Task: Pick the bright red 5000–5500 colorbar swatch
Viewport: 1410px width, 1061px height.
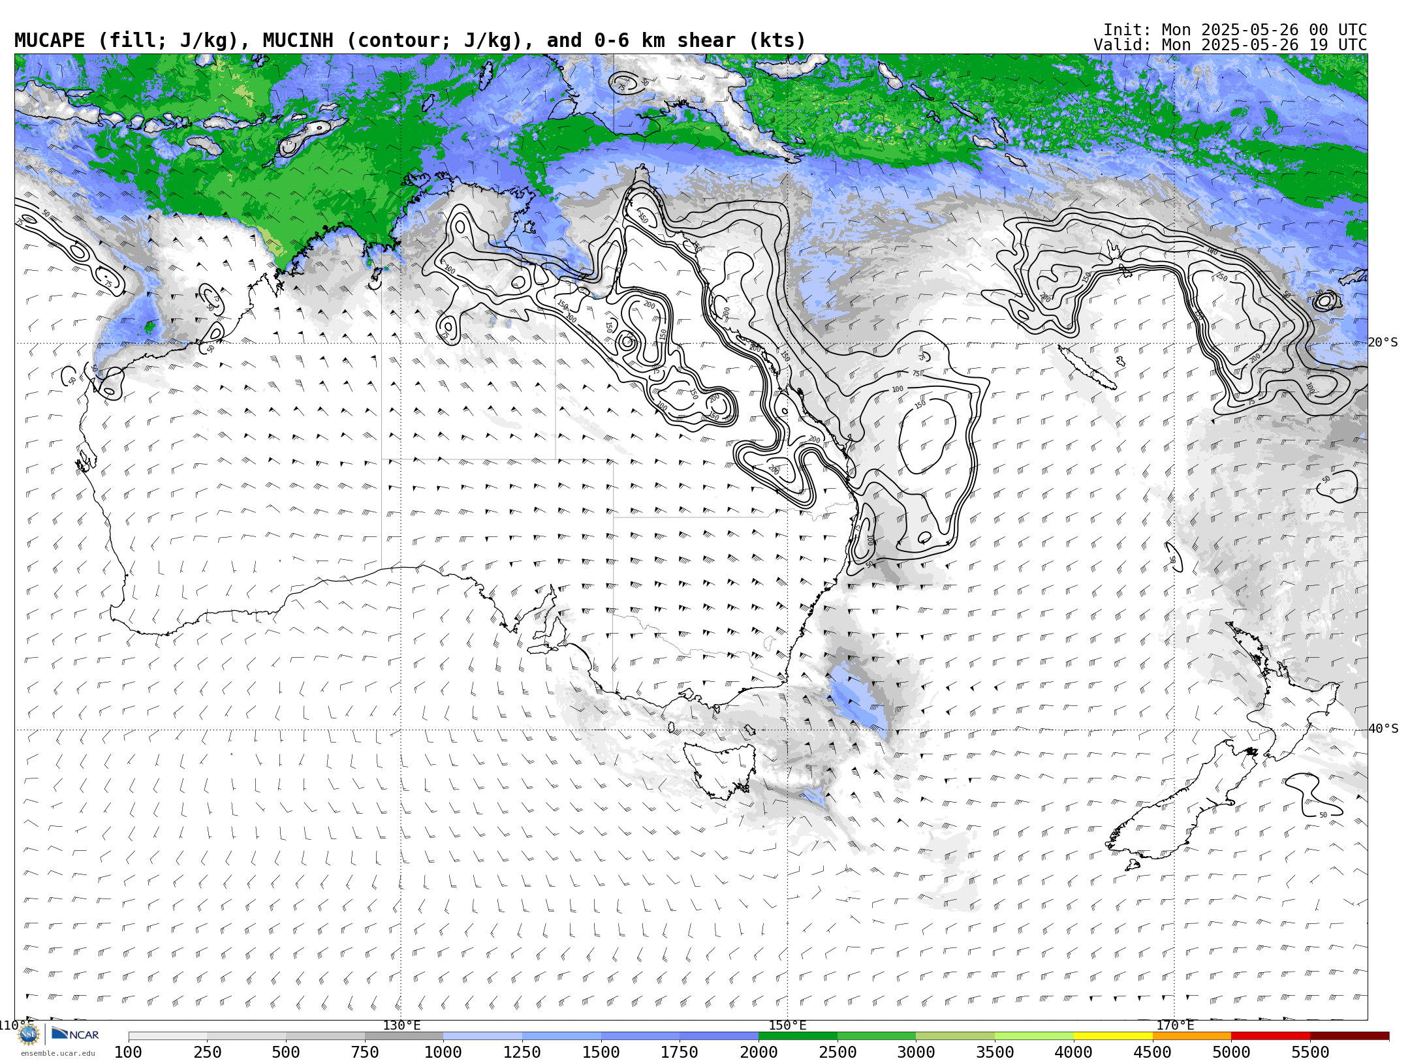Action: 1271,1036
